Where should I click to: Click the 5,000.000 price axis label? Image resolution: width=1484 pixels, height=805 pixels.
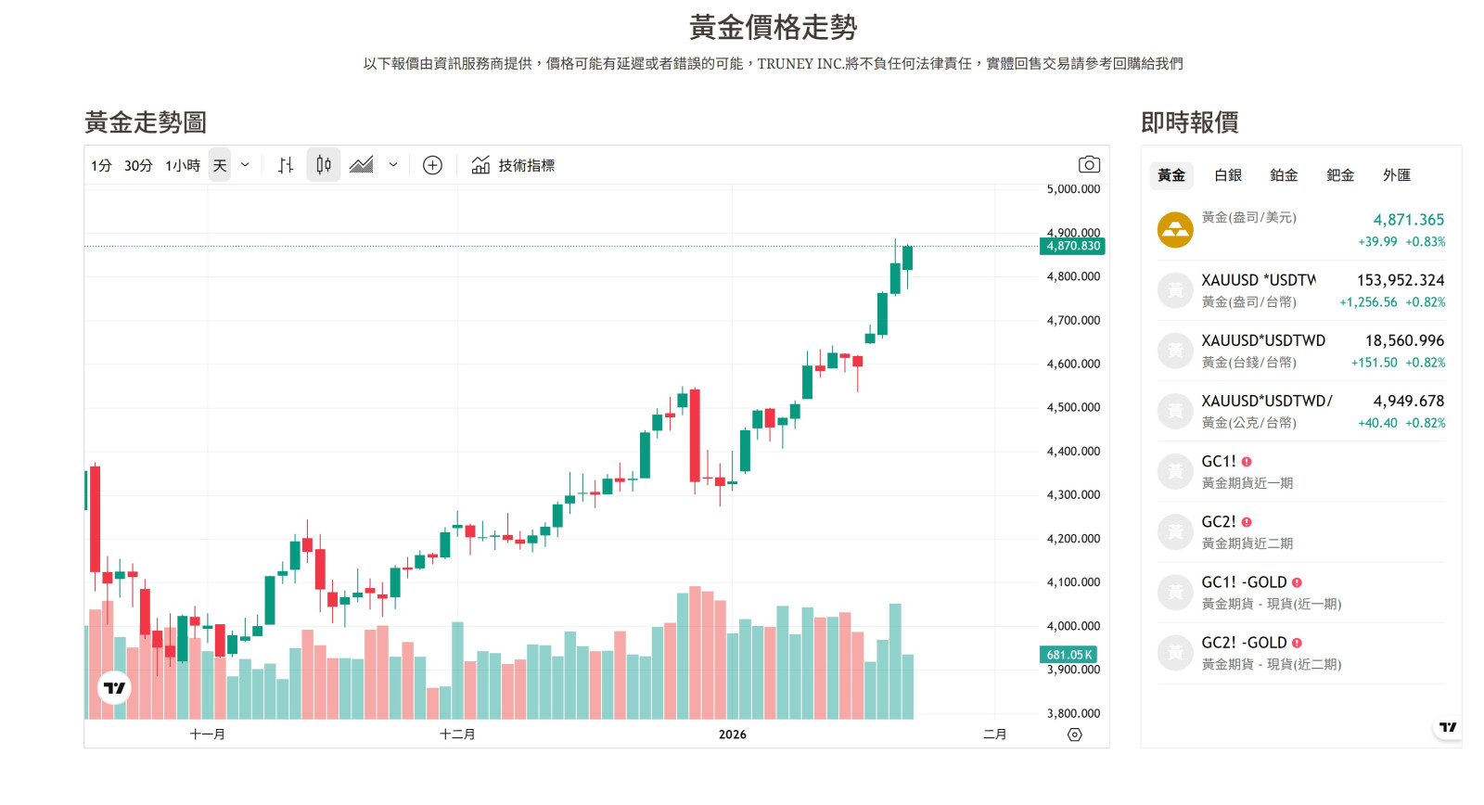tap(1073, 189)
